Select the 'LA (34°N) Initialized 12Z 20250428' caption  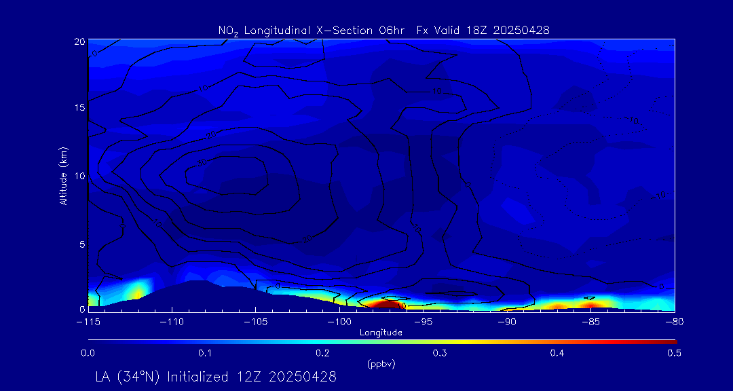click(216, 377)
